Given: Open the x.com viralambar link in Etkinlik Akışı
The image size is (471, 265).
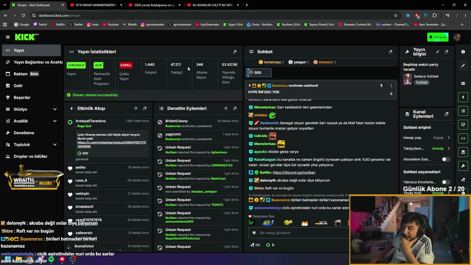Looking at the screenshot, I should click(111, 144).
